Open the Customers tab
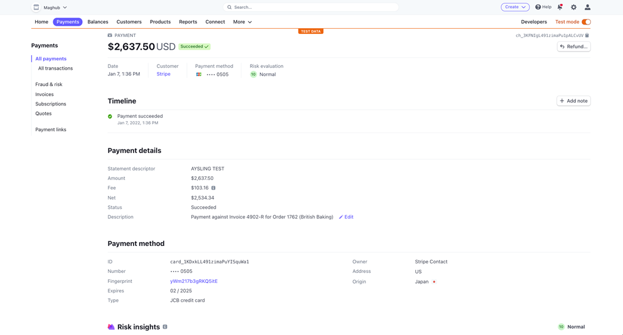This screenshot has width=623, height=335. click(x=129, y=22)
